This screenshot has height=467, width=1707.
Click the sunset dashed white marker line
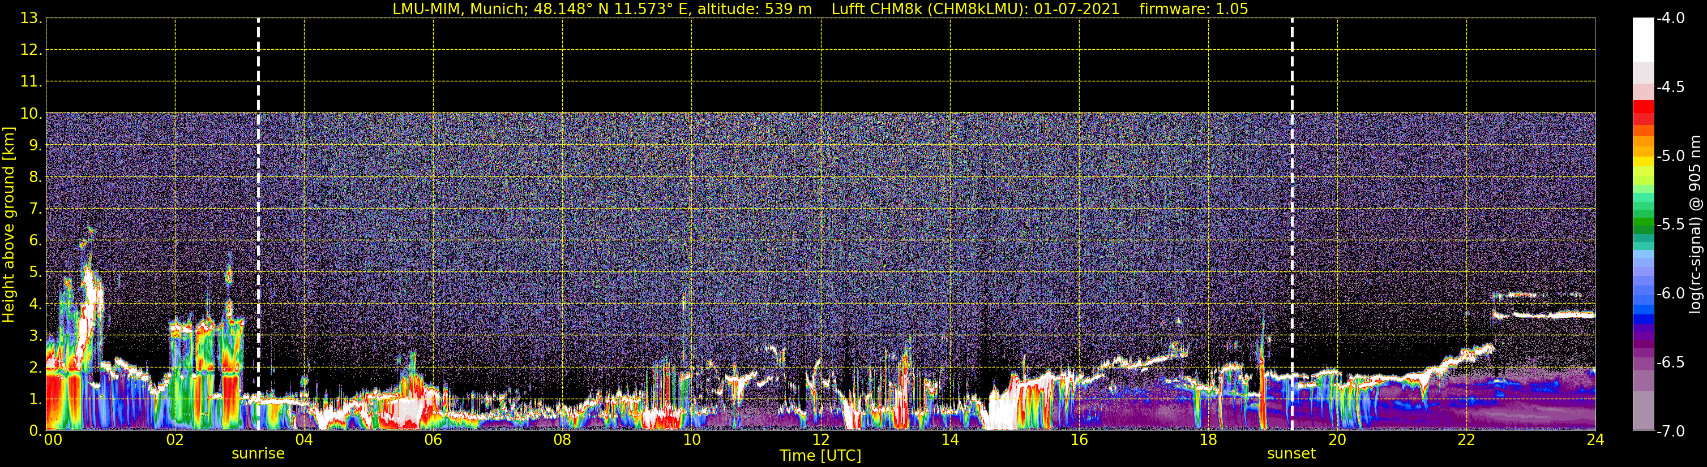[1292, 225]
